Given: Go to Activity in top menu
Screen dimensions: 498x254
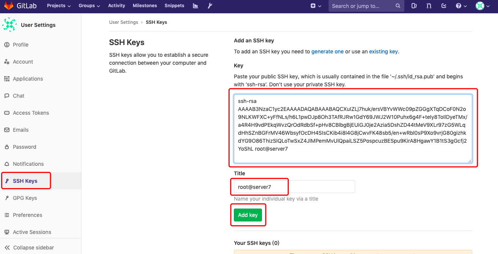Looking at the screenshot, I should point(116,6).
